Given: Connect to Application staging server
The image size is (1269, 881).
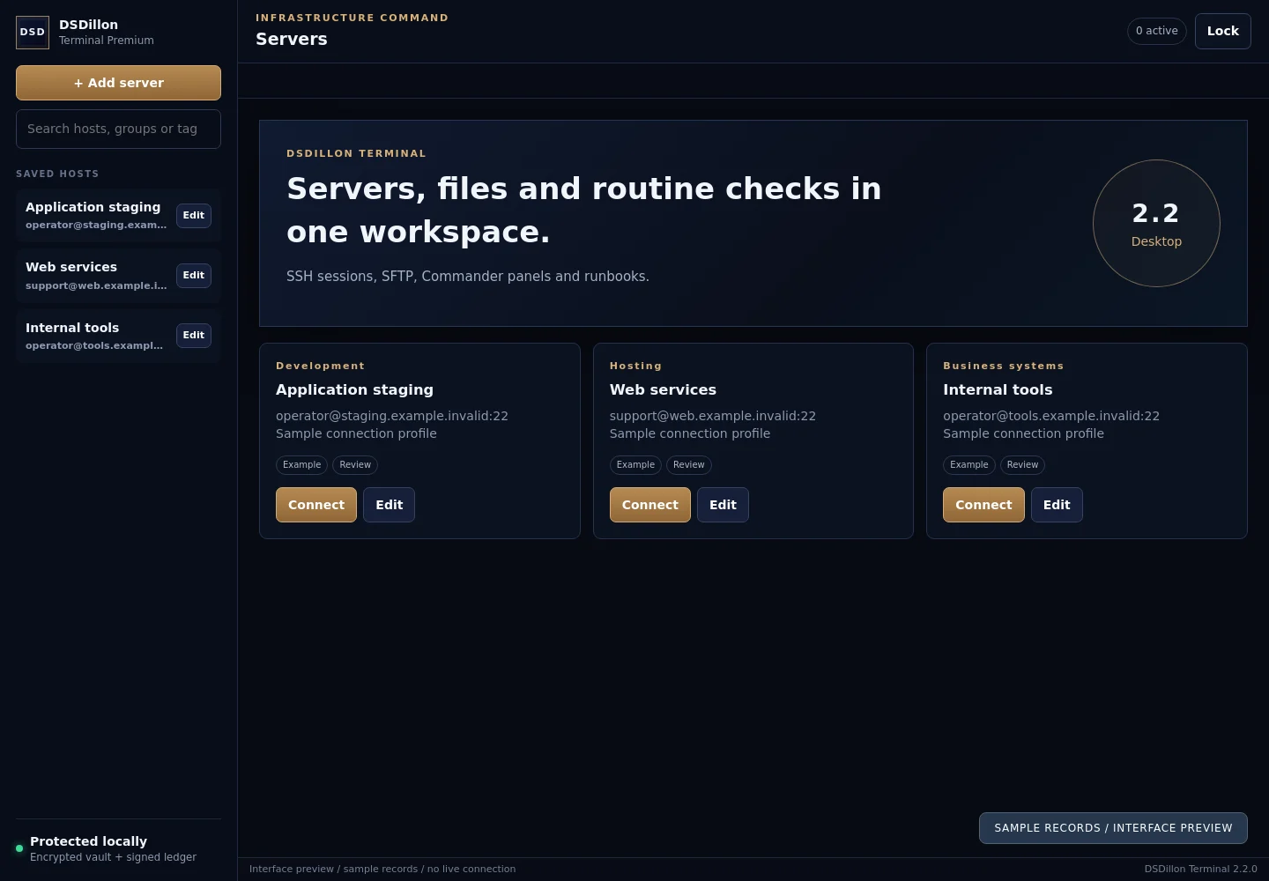Looking at the screenshot, I should click(x=316, y=505).
